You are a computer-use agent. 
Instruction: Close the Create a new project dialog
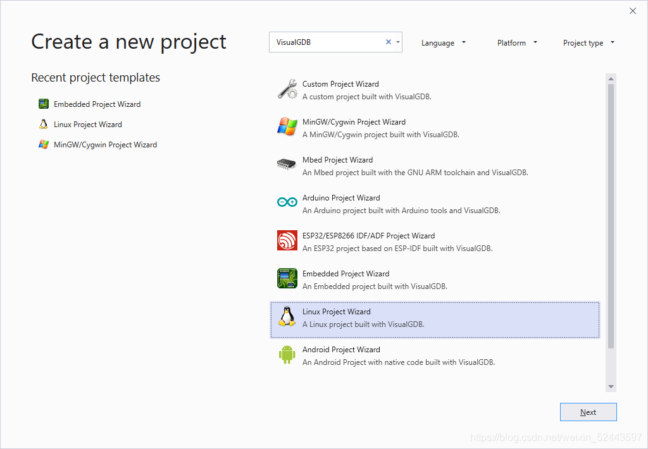coord(633,11)
